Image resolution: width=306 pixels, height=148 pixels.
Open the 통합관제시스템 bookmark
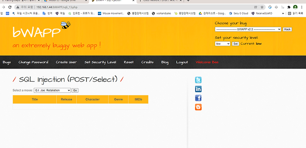[x=138, y=13]
